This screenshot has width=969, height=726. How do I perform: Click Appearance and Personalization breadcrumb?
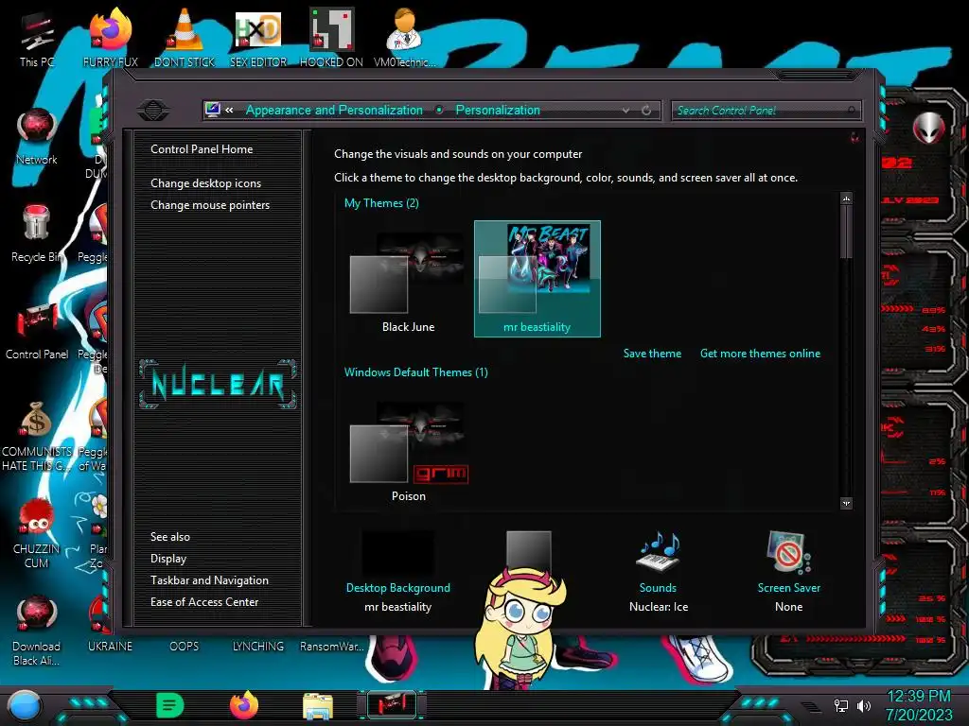[x=334, y=110]
